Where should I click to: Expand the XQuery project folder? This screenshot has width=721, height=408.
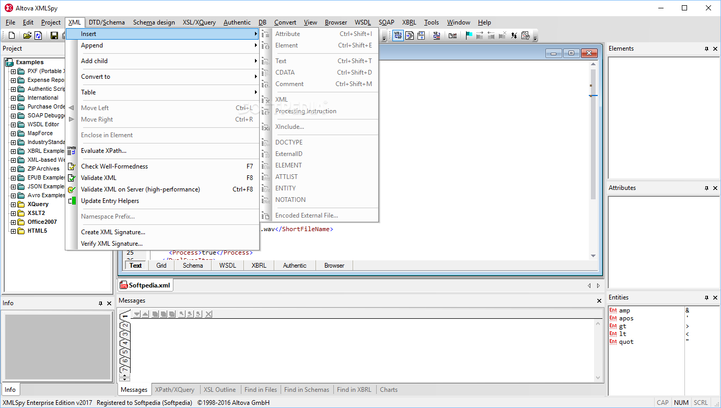(x=13, y=205)
